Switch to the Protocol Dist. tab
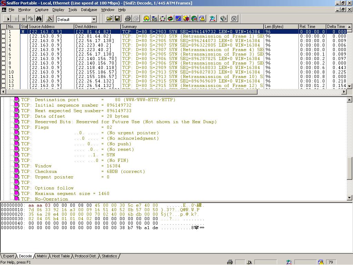The width and height of the screenshot is (353, 265). click(85, 256)
